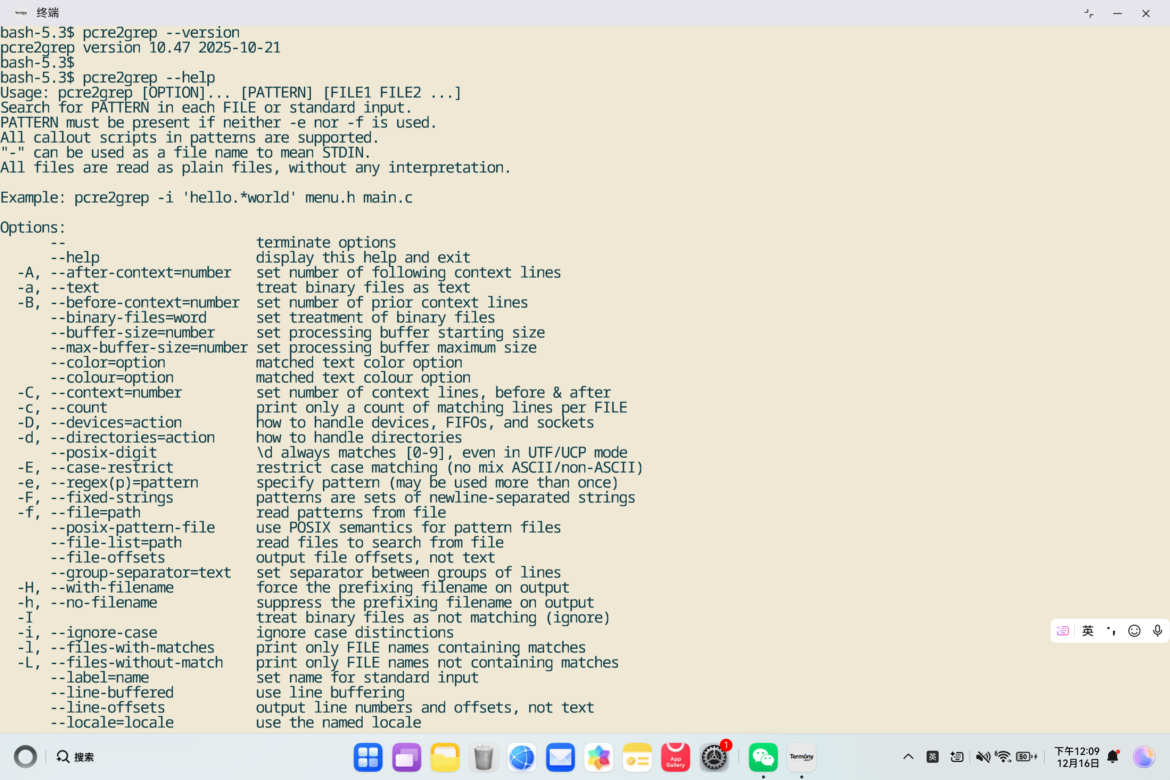Toggle voice input microphone on IME toolbar
Screen dimensions: 1170x780
point(1157,630)
